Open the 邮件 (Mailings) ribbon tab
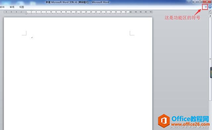Image resolution: width=212 pixels, height=130 pixels. (2, 7)
